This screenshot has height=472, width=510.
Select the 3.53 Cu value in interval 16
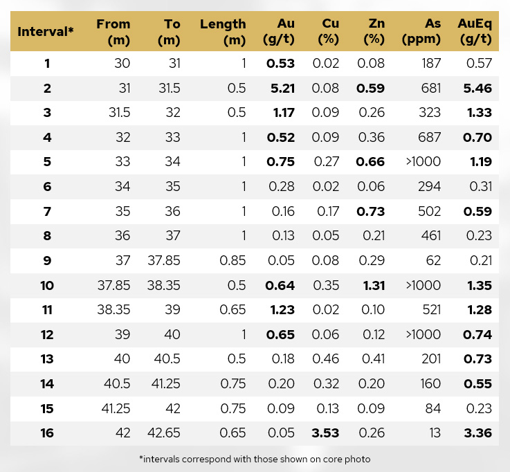[325, 433]
